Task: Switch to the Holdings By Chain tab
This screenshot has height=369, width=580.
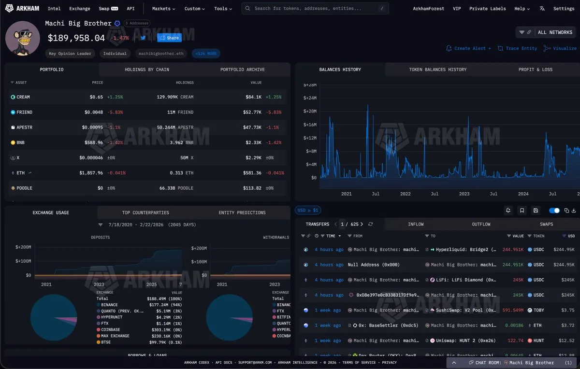Action: [147, 70]
